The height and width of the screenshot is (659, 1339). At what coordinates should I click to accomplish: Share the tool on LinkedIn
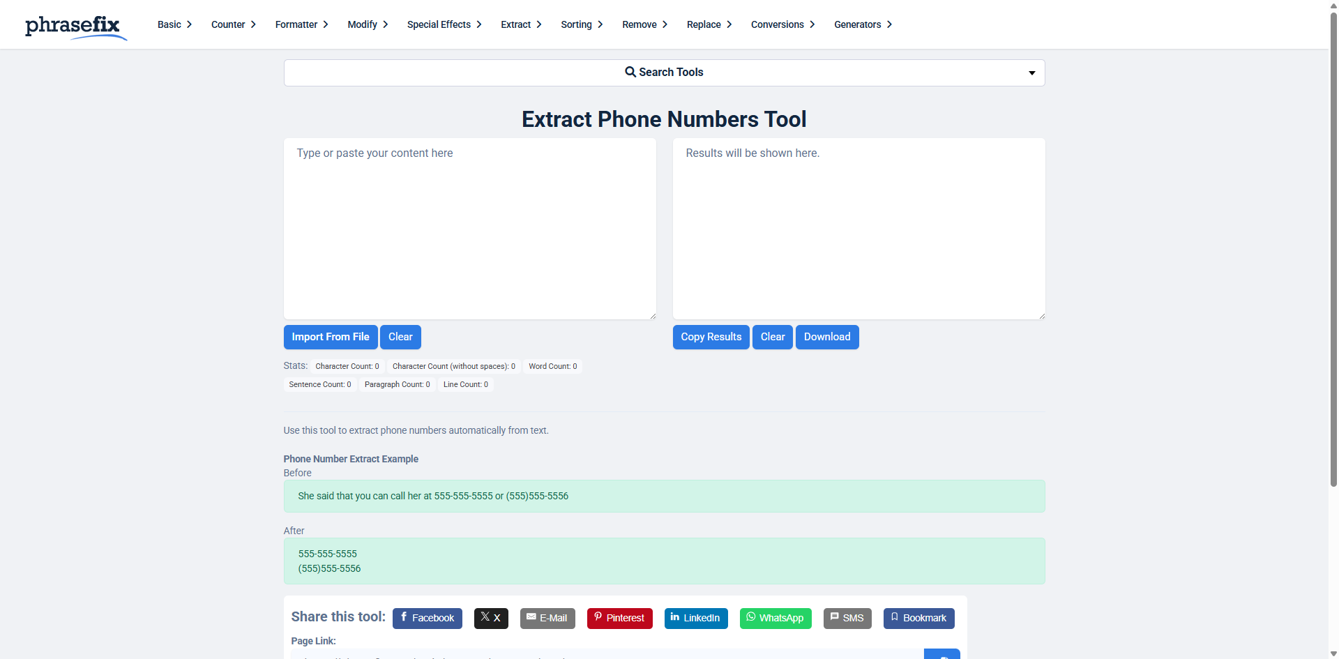695,618
